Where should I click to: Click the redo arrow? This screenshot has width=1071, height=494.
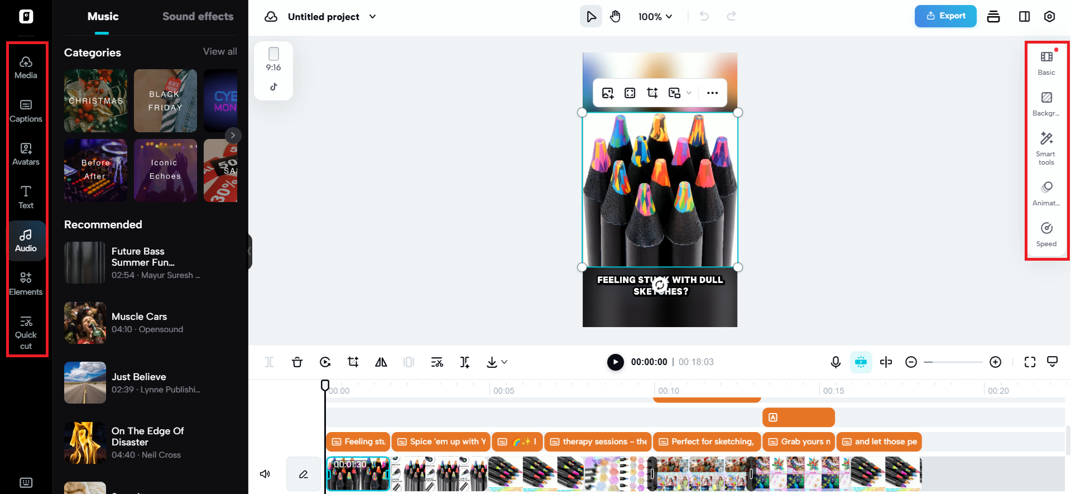[731, 16]
